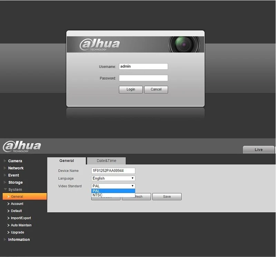
Task: Open the Live tab
Action: 258,150
